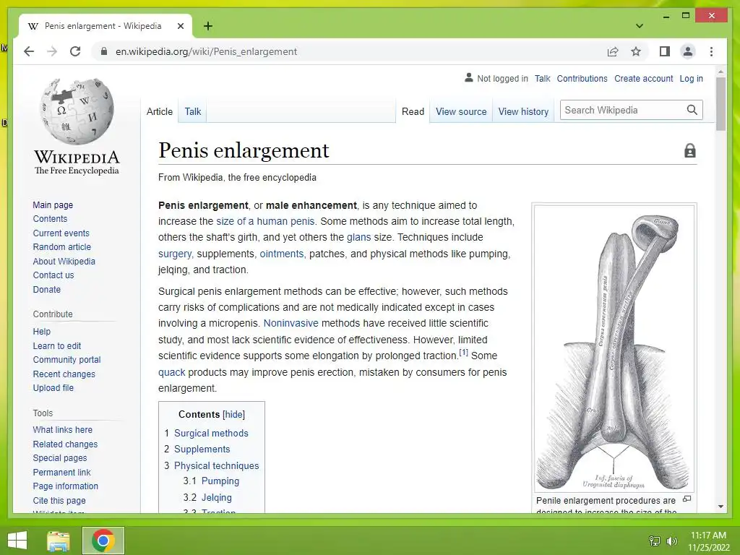Open Related changes
This screenshot has width=740, height=555.
(65, 444)
